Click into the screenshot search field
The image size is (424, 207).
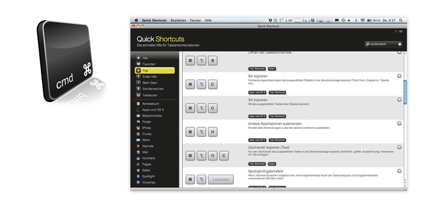point(383,44)
